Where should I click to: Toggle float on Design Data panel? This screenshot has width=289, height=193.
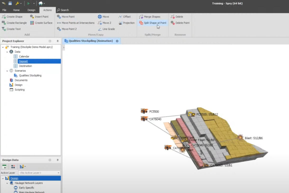[x=50, y=160]
